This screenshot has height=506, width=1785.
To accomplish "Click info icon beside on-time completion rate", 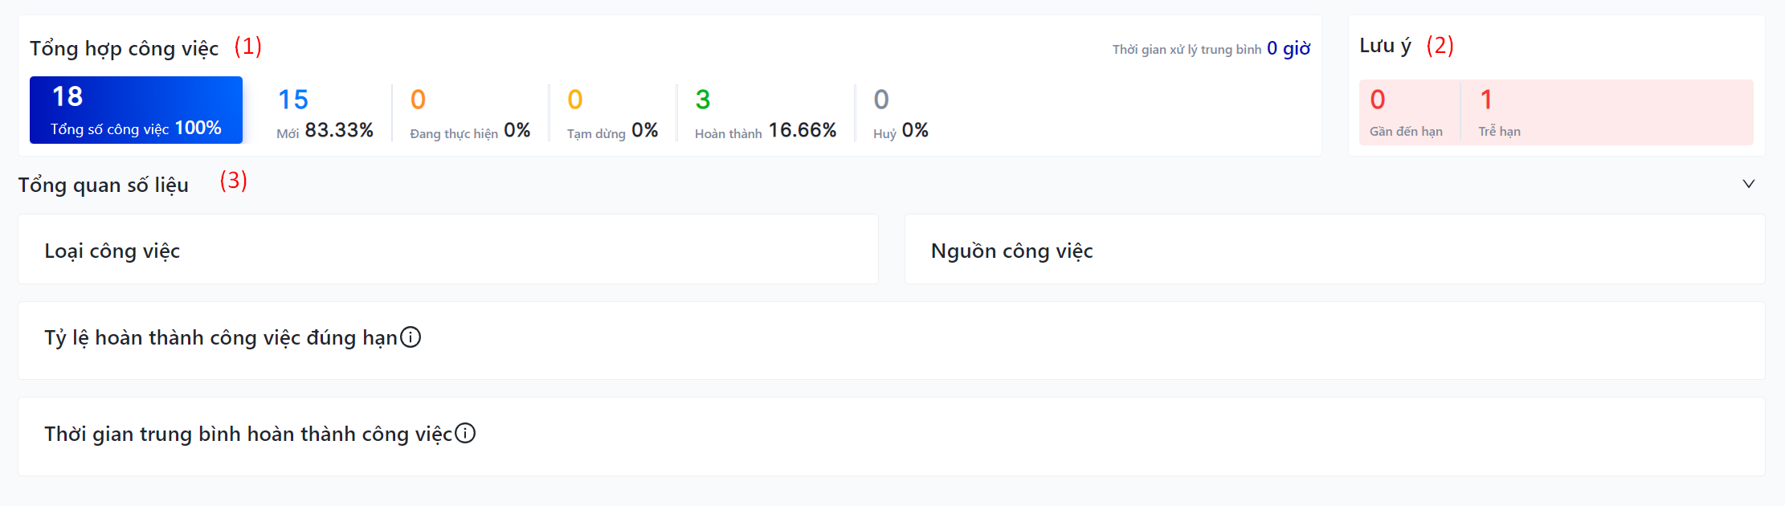I will (411, 337).
